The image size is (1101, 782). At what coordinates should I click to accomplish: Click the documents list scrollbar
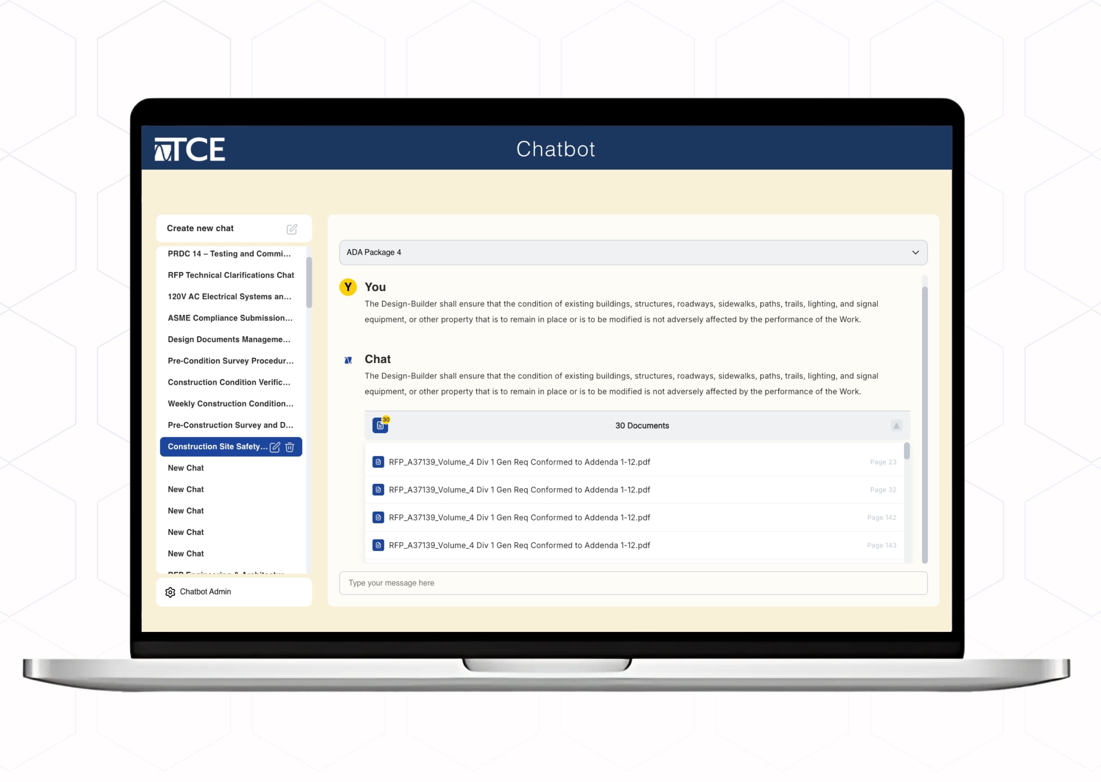click(x=907, y=452)
